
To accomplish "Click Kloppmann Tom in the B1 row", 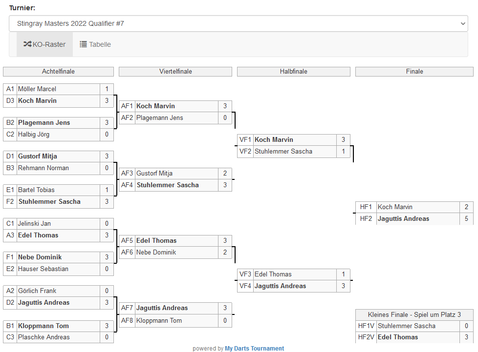I will 43,326.
